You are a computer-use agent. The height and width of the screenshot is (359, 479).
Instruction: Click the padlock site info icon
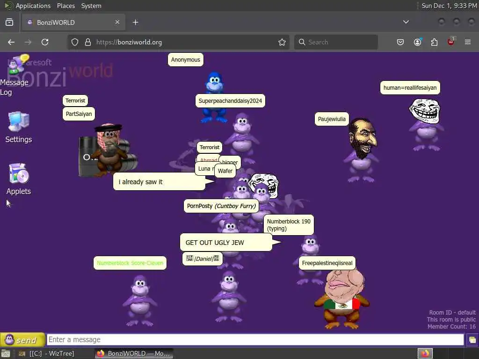coord(88,42)
